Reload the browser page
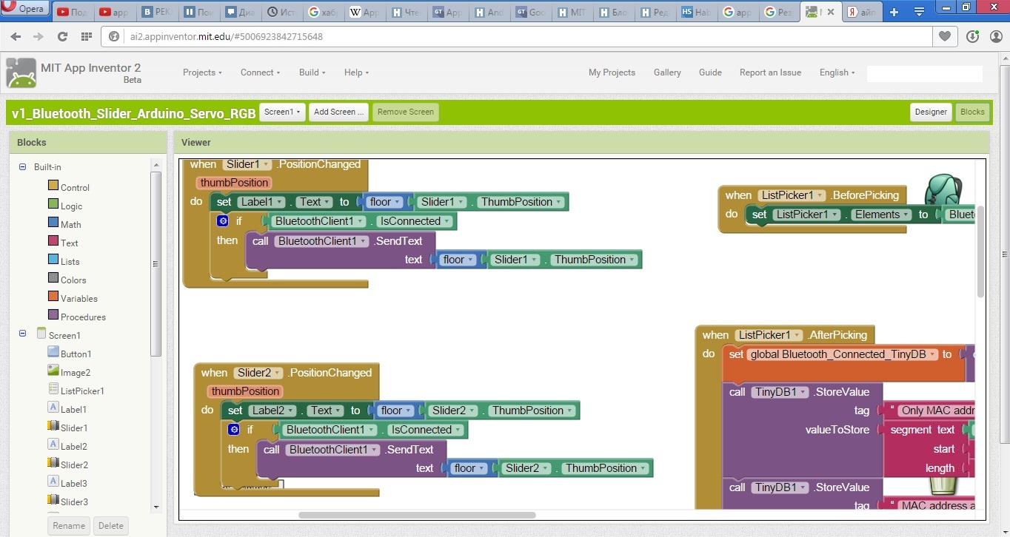This screenshot has width=1010, height=537. pyautogui.click(x=62, y=36)
